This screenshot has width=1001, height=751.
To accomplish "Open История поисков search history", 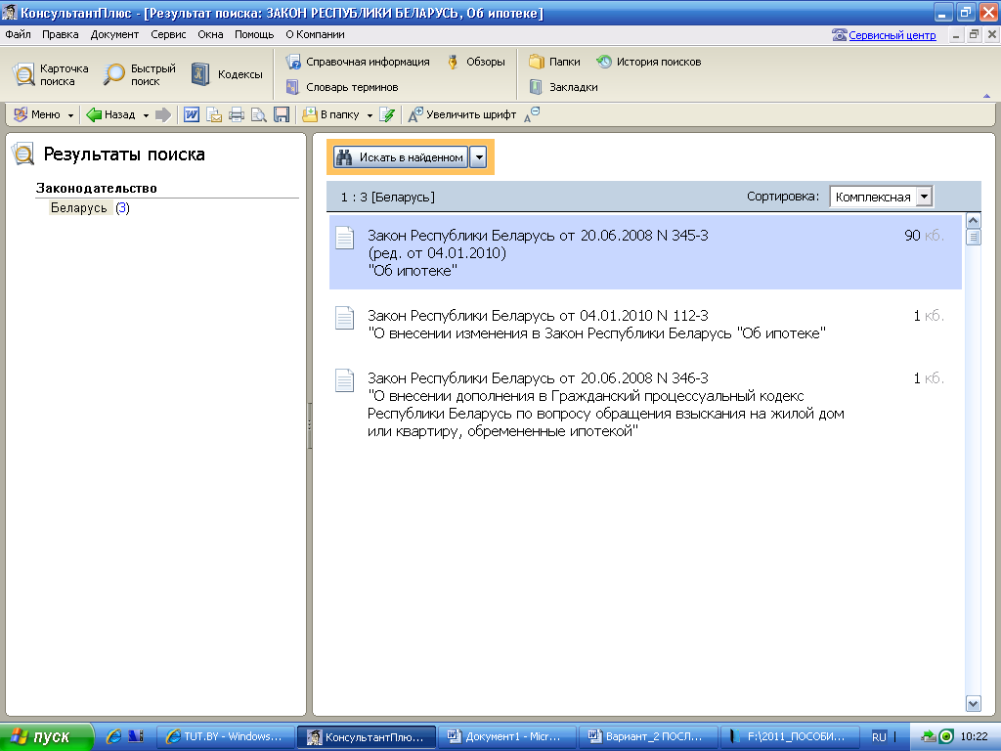I will click(x=649, y=62).
